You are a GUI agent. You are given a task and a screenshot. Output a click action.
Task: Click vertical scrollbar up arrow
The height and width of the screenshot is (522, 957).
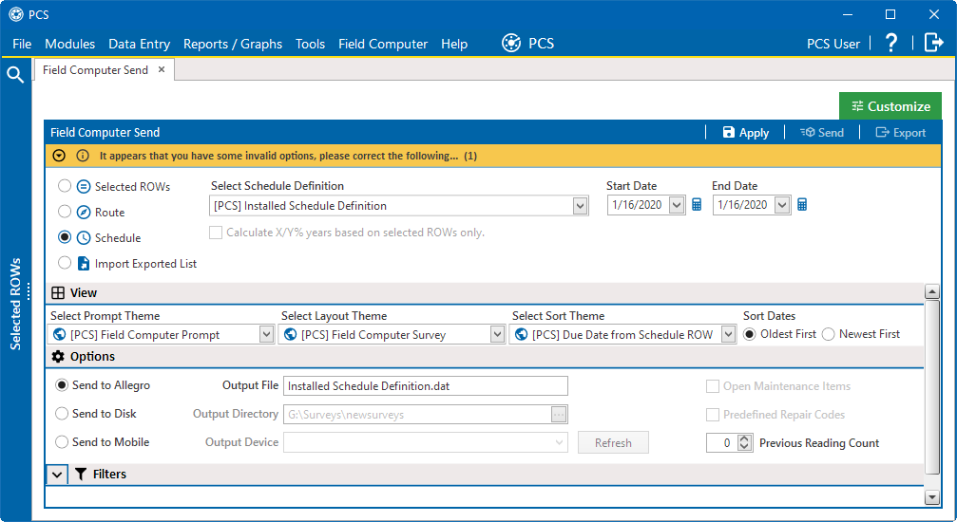[932, 291]
